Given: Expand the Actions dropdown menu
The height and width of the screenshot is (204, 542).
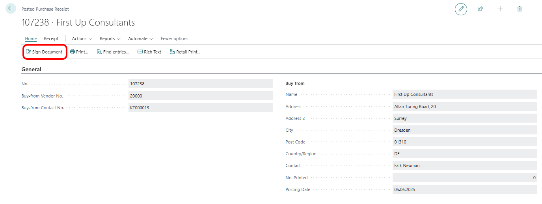Looking at the screenshot, I should [x=82, y=39].
